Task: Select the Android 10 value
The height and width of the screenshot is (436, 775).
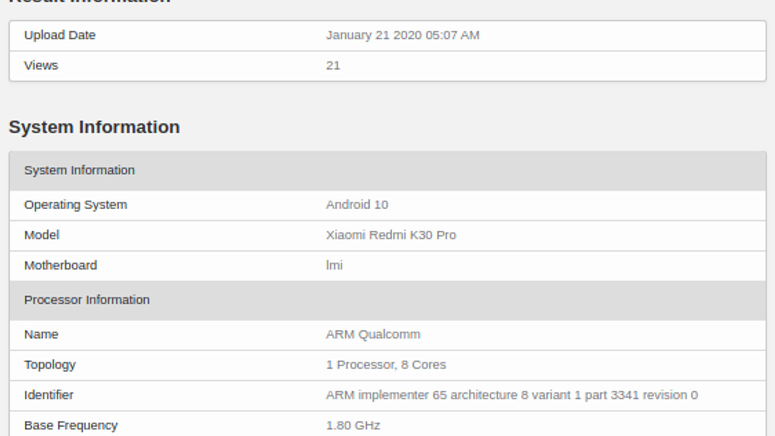Action: click(357, 205)
